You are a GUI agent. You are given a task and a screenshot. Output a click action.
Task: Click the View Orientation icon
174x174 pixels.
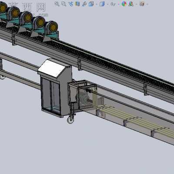(x=91, y=4)
